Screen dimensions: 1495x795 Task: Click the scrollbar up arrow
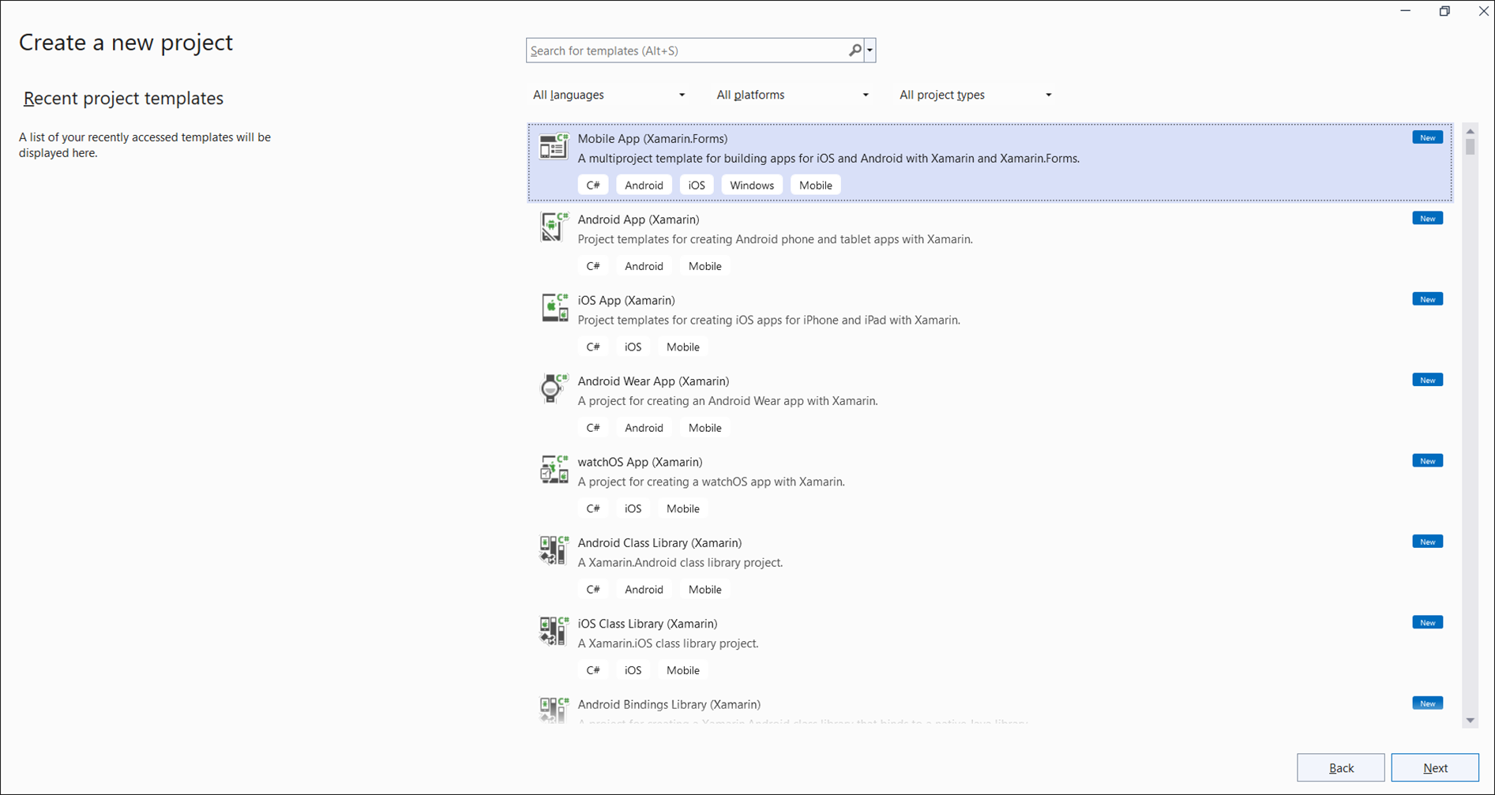tap(1470, 131)
